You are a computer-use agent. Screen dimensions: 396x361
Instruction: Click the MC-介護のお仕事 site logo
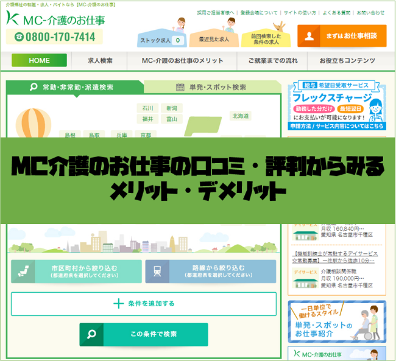coord(55,18)
